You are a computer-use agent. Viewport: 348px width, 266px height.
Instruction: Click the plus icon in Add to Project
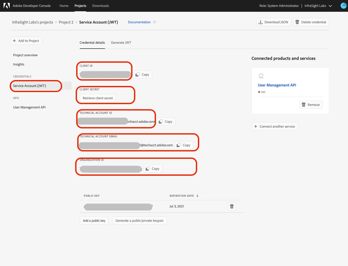(x=14, y=41)
